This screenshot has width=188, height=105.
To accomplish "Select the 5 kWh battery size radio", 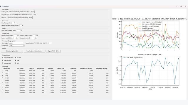I will click(2, 76).
